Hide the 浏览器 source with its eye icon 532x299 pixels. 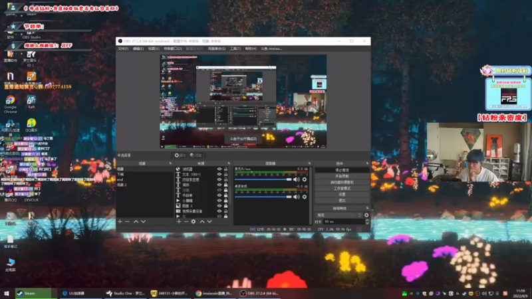click(x=219, y=169)
